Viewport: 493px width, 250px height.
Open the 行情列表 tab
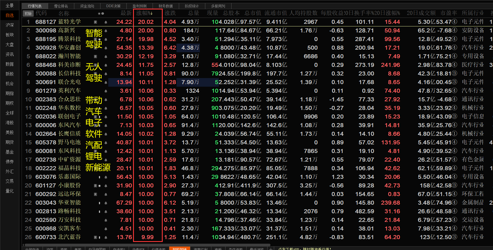point(35,6)
